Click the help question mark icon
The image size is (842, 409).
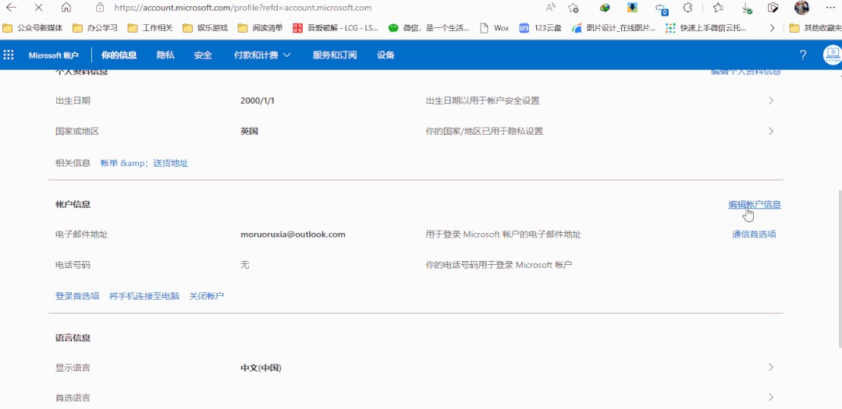coord(803,55)
